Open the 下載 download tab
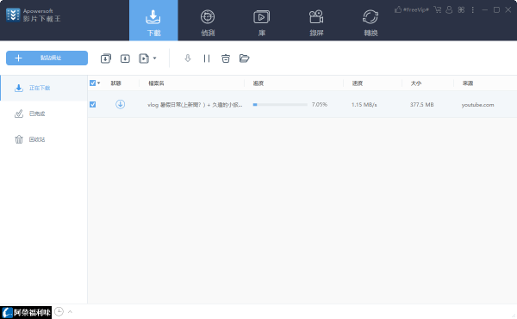The image size is (517, 319). click(x=153, y=21)
